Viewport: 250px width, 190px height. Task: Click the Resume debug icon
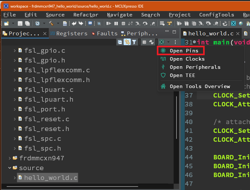click(x=109, y=23)
